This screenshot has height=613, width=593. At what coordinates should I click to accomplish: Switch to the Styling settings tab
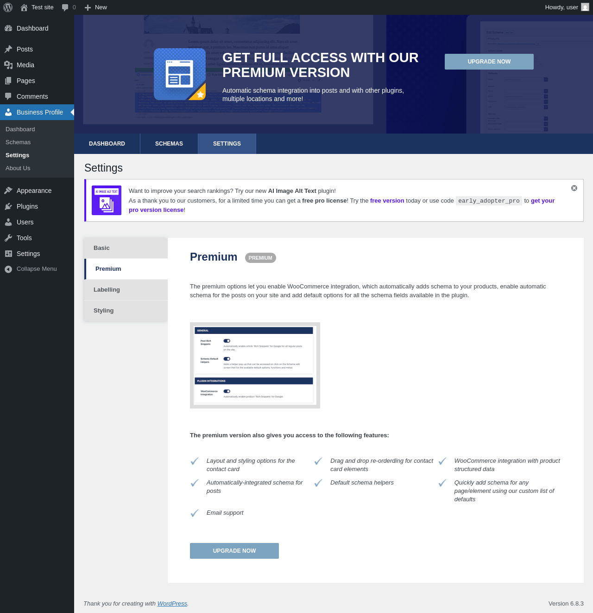coord(126,311)
